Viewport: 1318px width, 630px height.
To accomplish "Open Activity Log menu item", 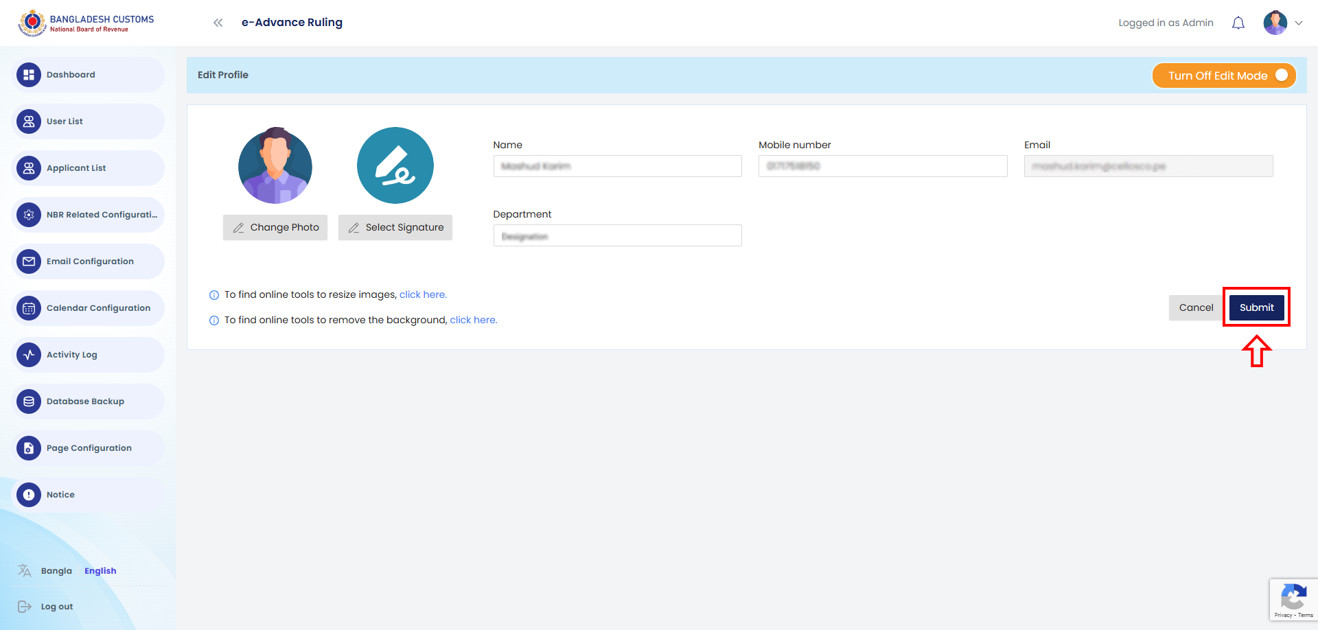I will point(88,355).
